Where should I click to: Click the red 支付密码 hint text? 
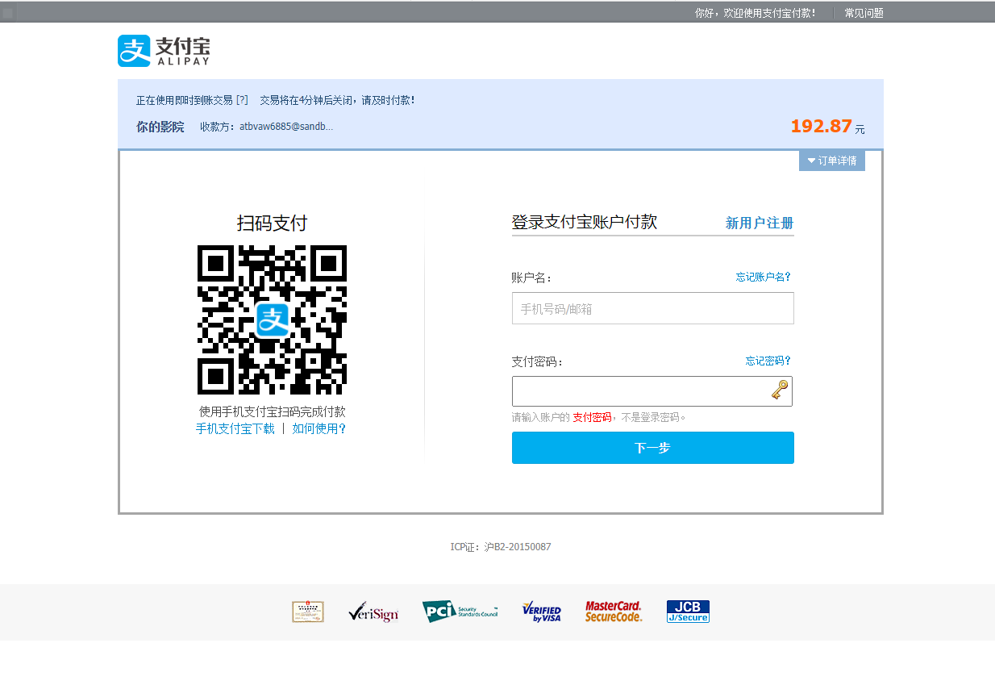coord(592,418)
